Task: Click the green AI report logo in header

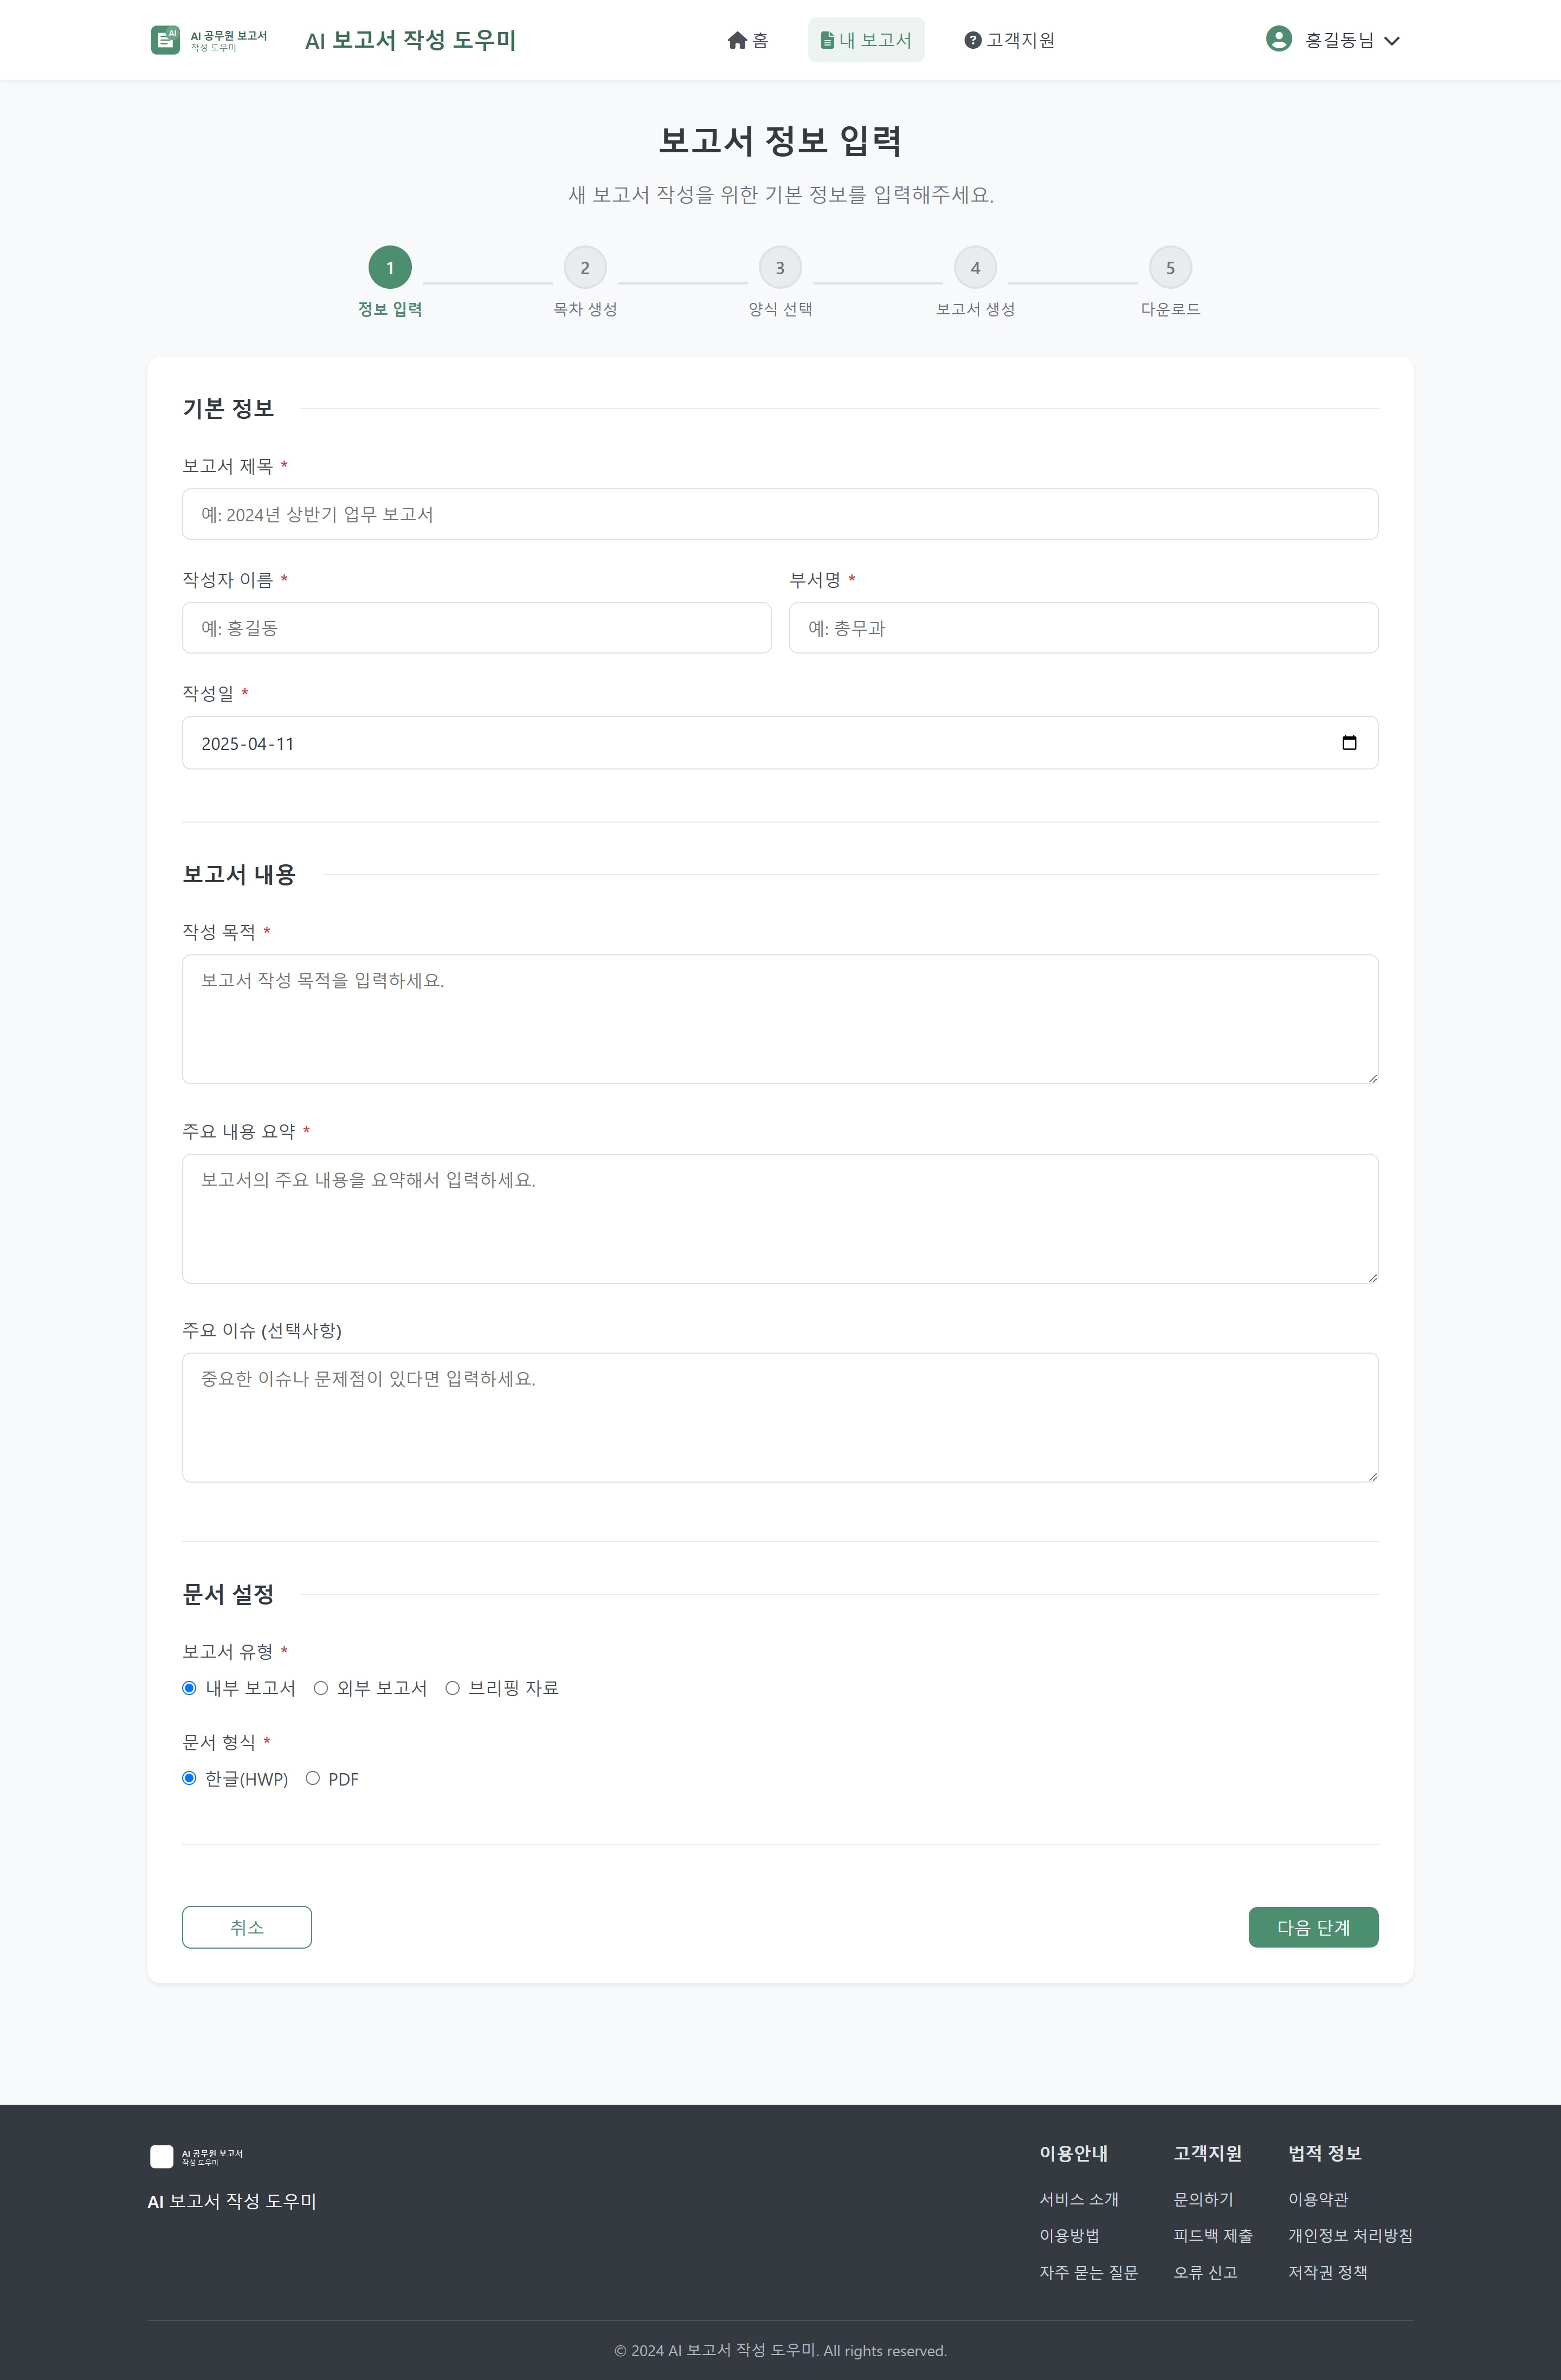Action: (x=210, y=40)
